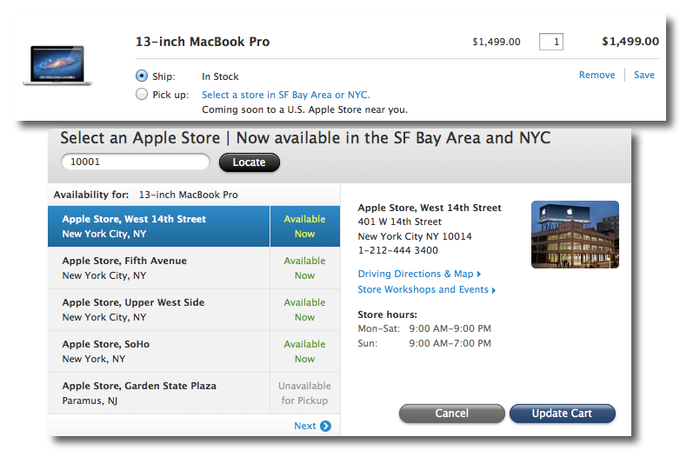Click the 13-inch MacBook Pro title
Image resolution: width=680 pixels, height=450 pixels.
[x=203, y=42]
